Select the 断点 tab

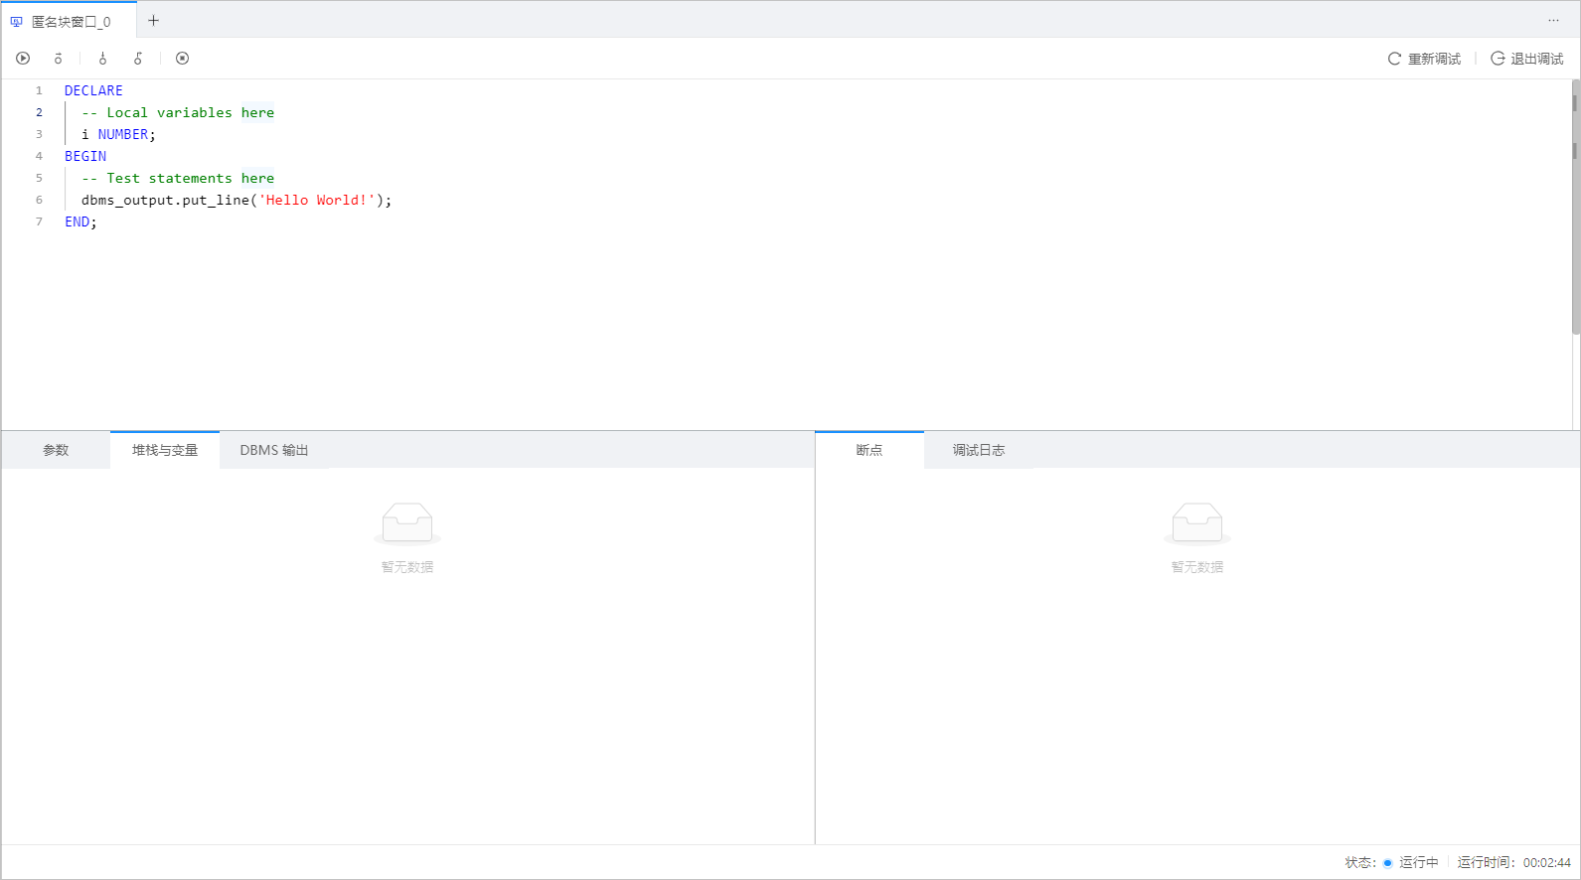tap(869, 450)
